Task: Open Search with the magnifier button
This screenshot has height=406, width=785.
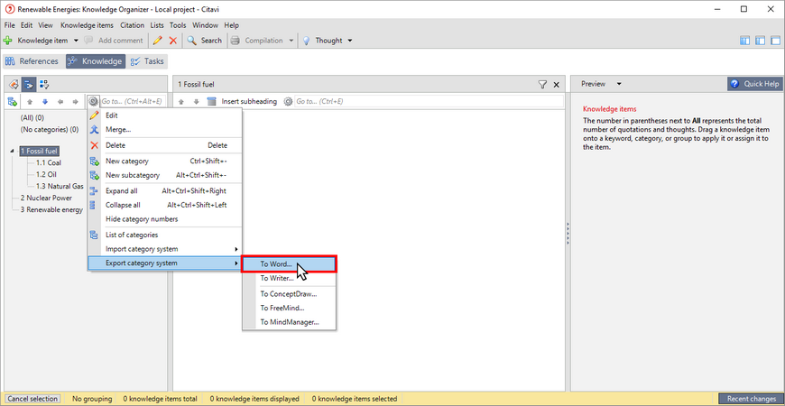Action: (204, 41)
